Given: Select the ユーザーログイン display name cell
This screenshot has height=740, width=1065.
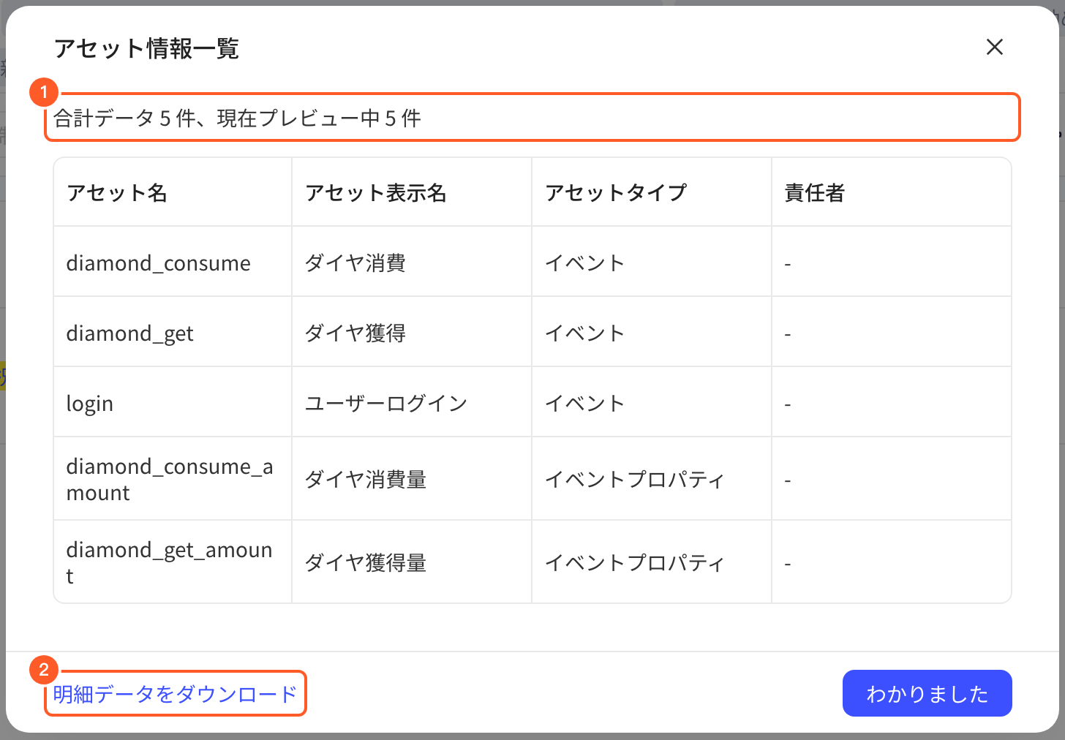Looking at the screenshot, I should coord(412,403).
